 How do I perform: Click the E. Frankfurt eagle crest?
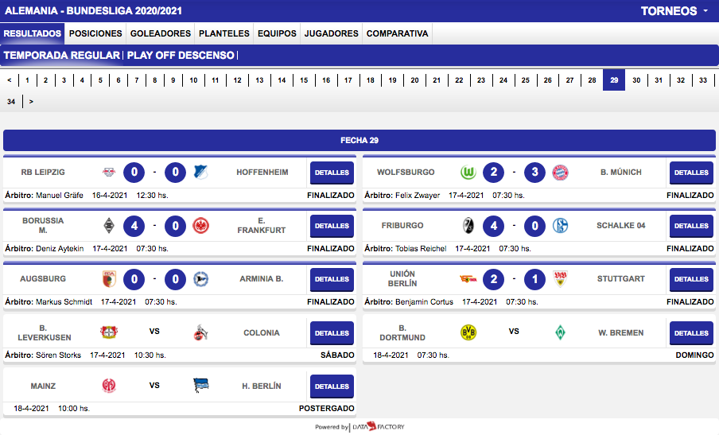tap(200, 226)
